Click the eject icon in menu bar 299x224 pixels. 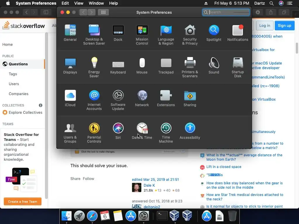[206, 3]
